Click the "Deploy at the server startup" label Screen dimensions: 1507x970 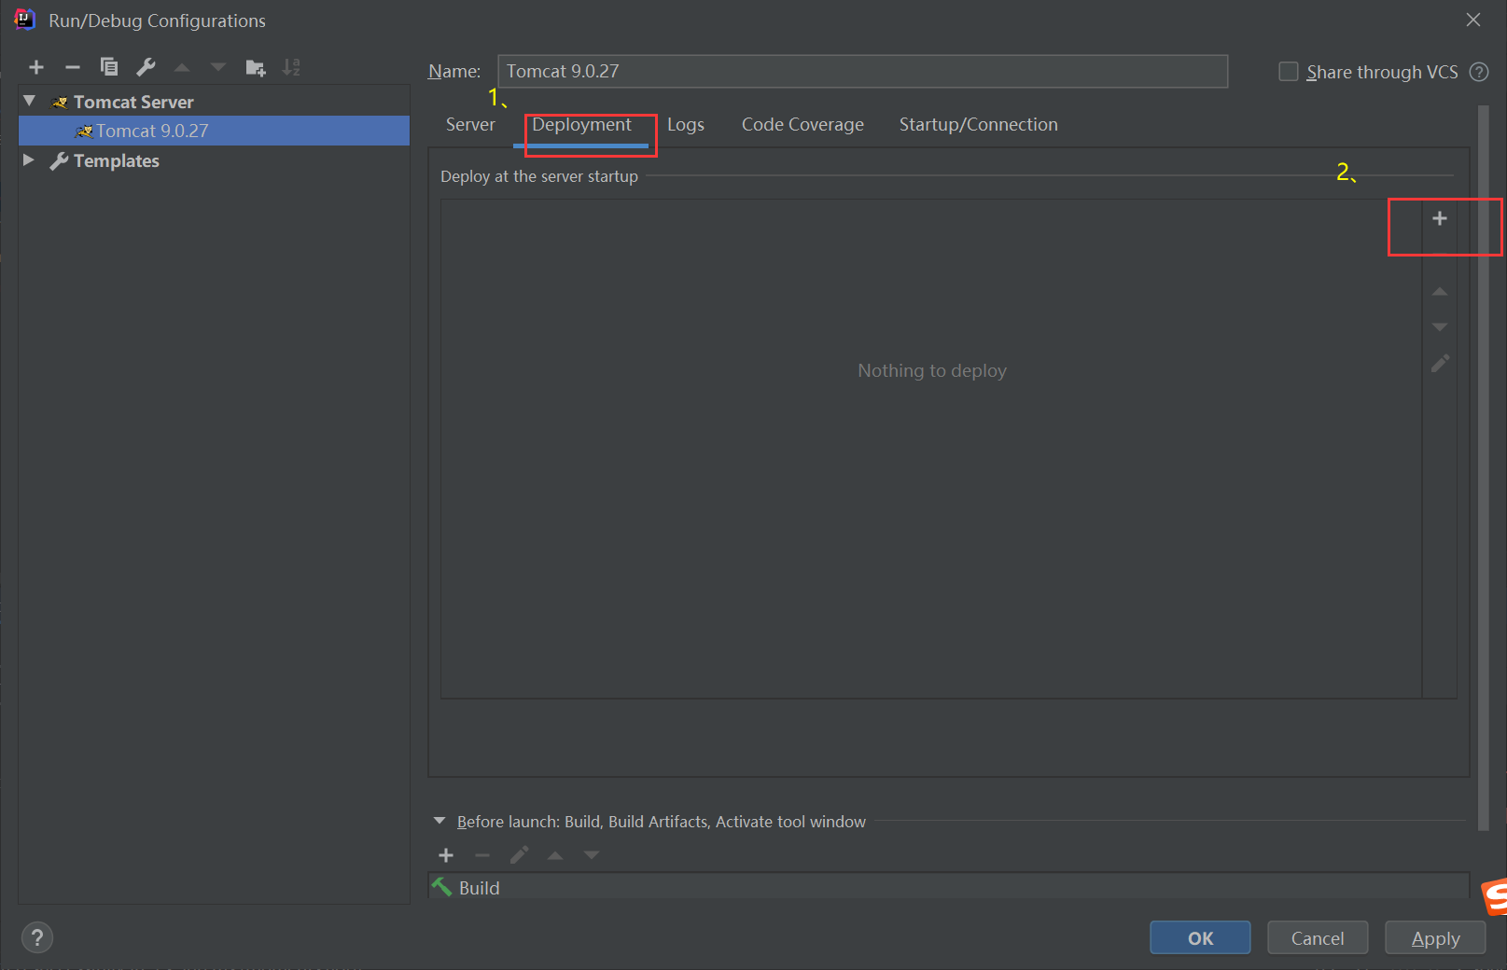pos(539,176)
